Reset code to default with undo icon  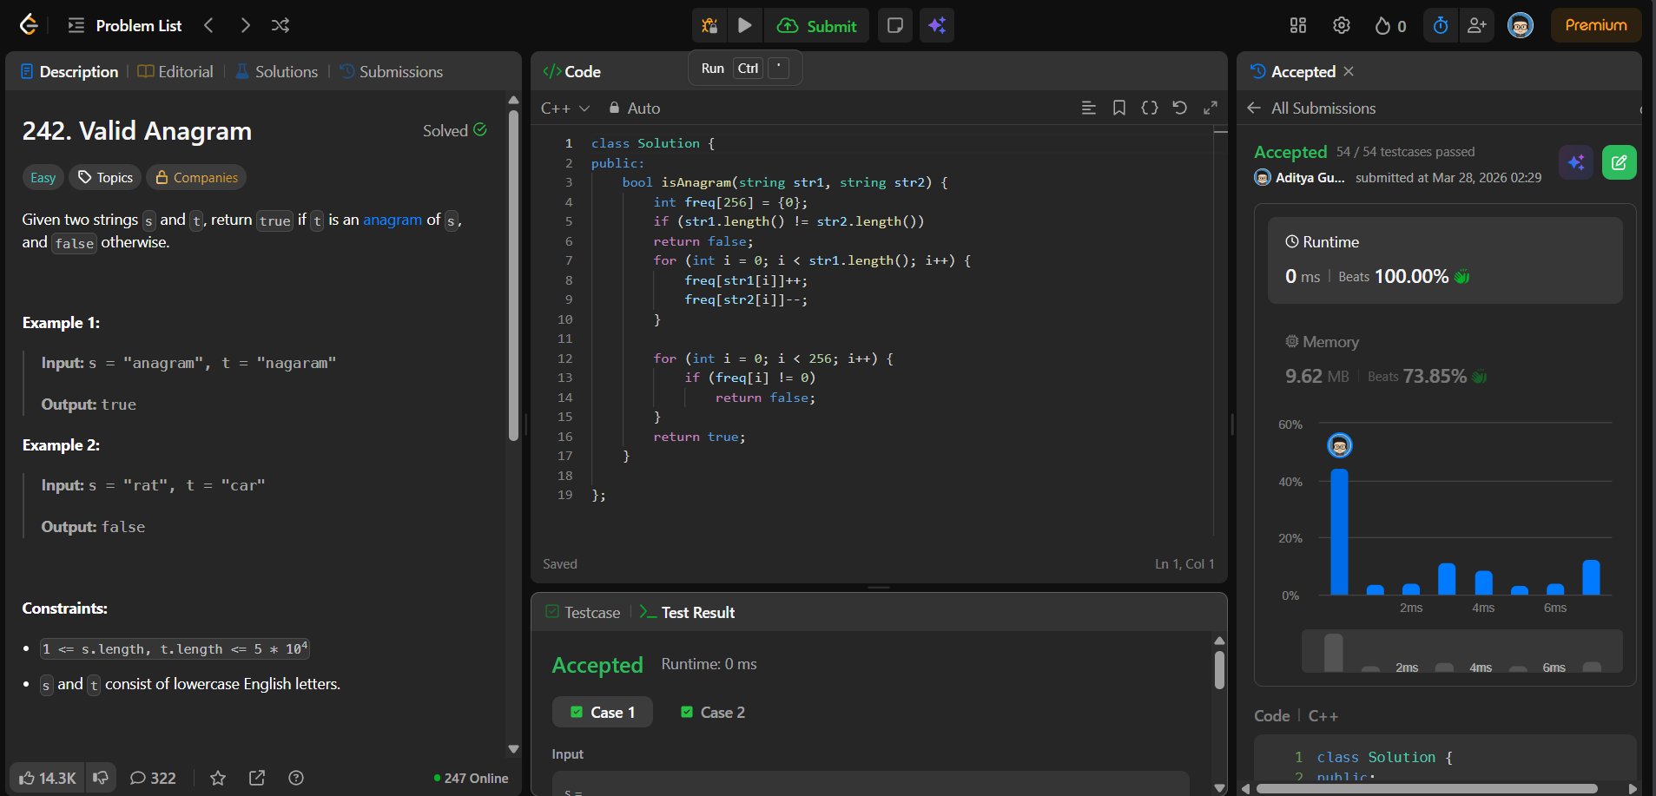click(1179, 108)
